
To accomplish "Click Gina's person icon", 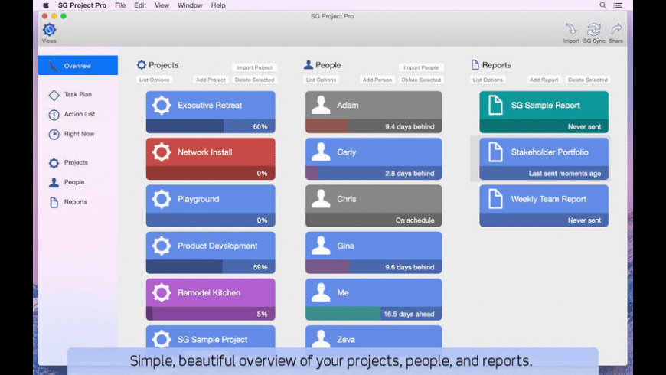I will (x=321, y=246).
